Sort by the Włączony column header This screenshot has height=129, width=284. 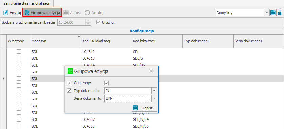point(19,41)
